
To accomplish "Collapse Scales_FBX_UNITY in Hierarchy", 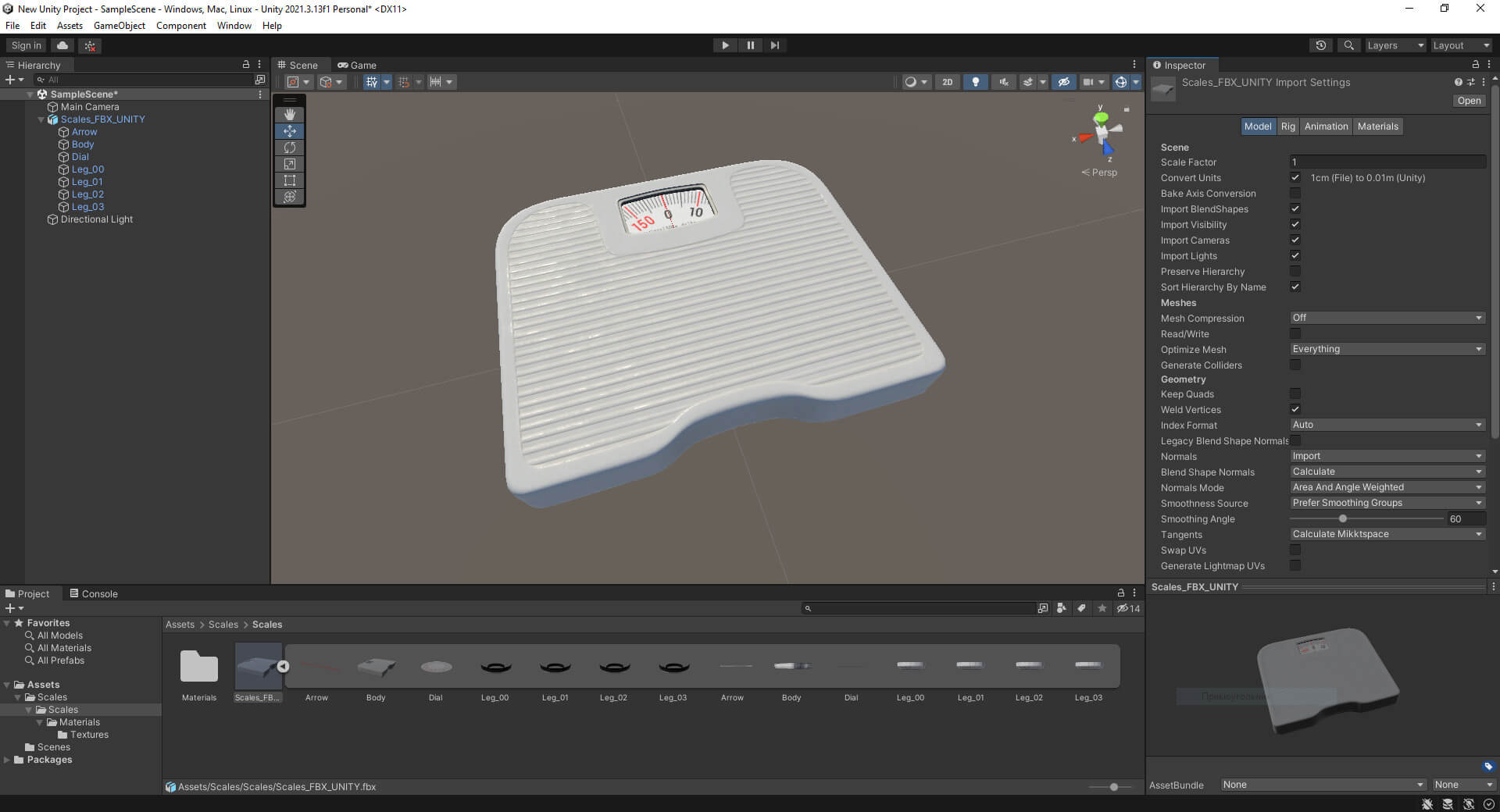I will 41,119.
